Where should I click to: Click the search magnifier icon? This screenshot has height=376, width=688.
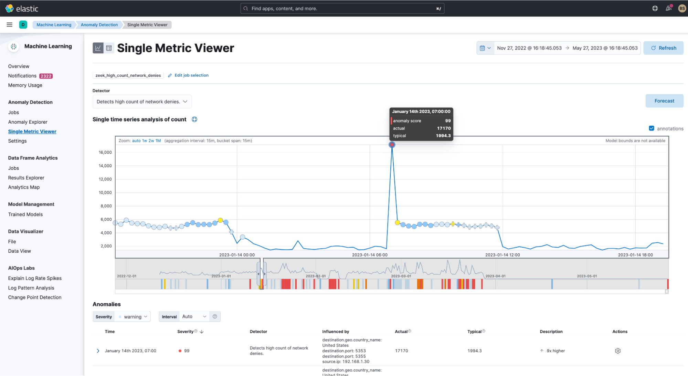pyautogui.click(x=246, y=9)
